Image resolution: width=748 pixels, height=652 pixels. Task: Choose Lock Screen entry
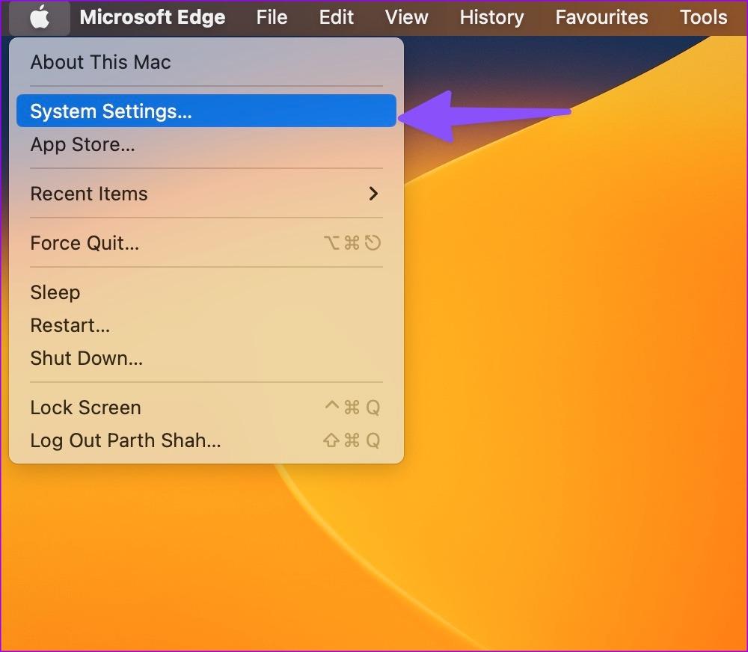point(206,407)
